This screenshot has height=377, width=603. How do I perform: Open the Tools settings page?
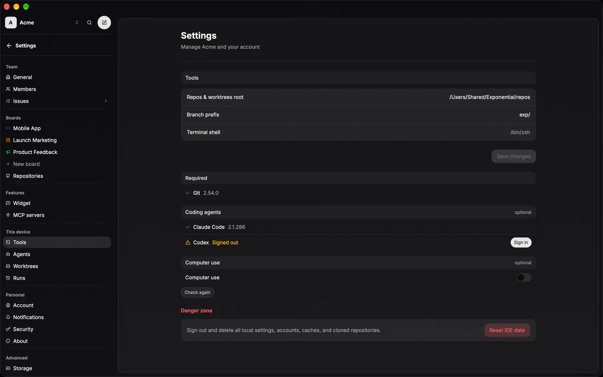click(57, 242)
